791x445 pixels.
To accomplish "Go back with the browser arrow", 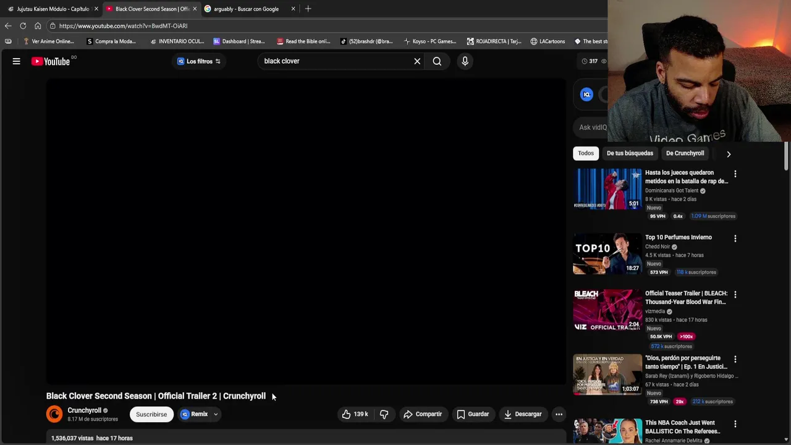I will (x=8, y=26).
